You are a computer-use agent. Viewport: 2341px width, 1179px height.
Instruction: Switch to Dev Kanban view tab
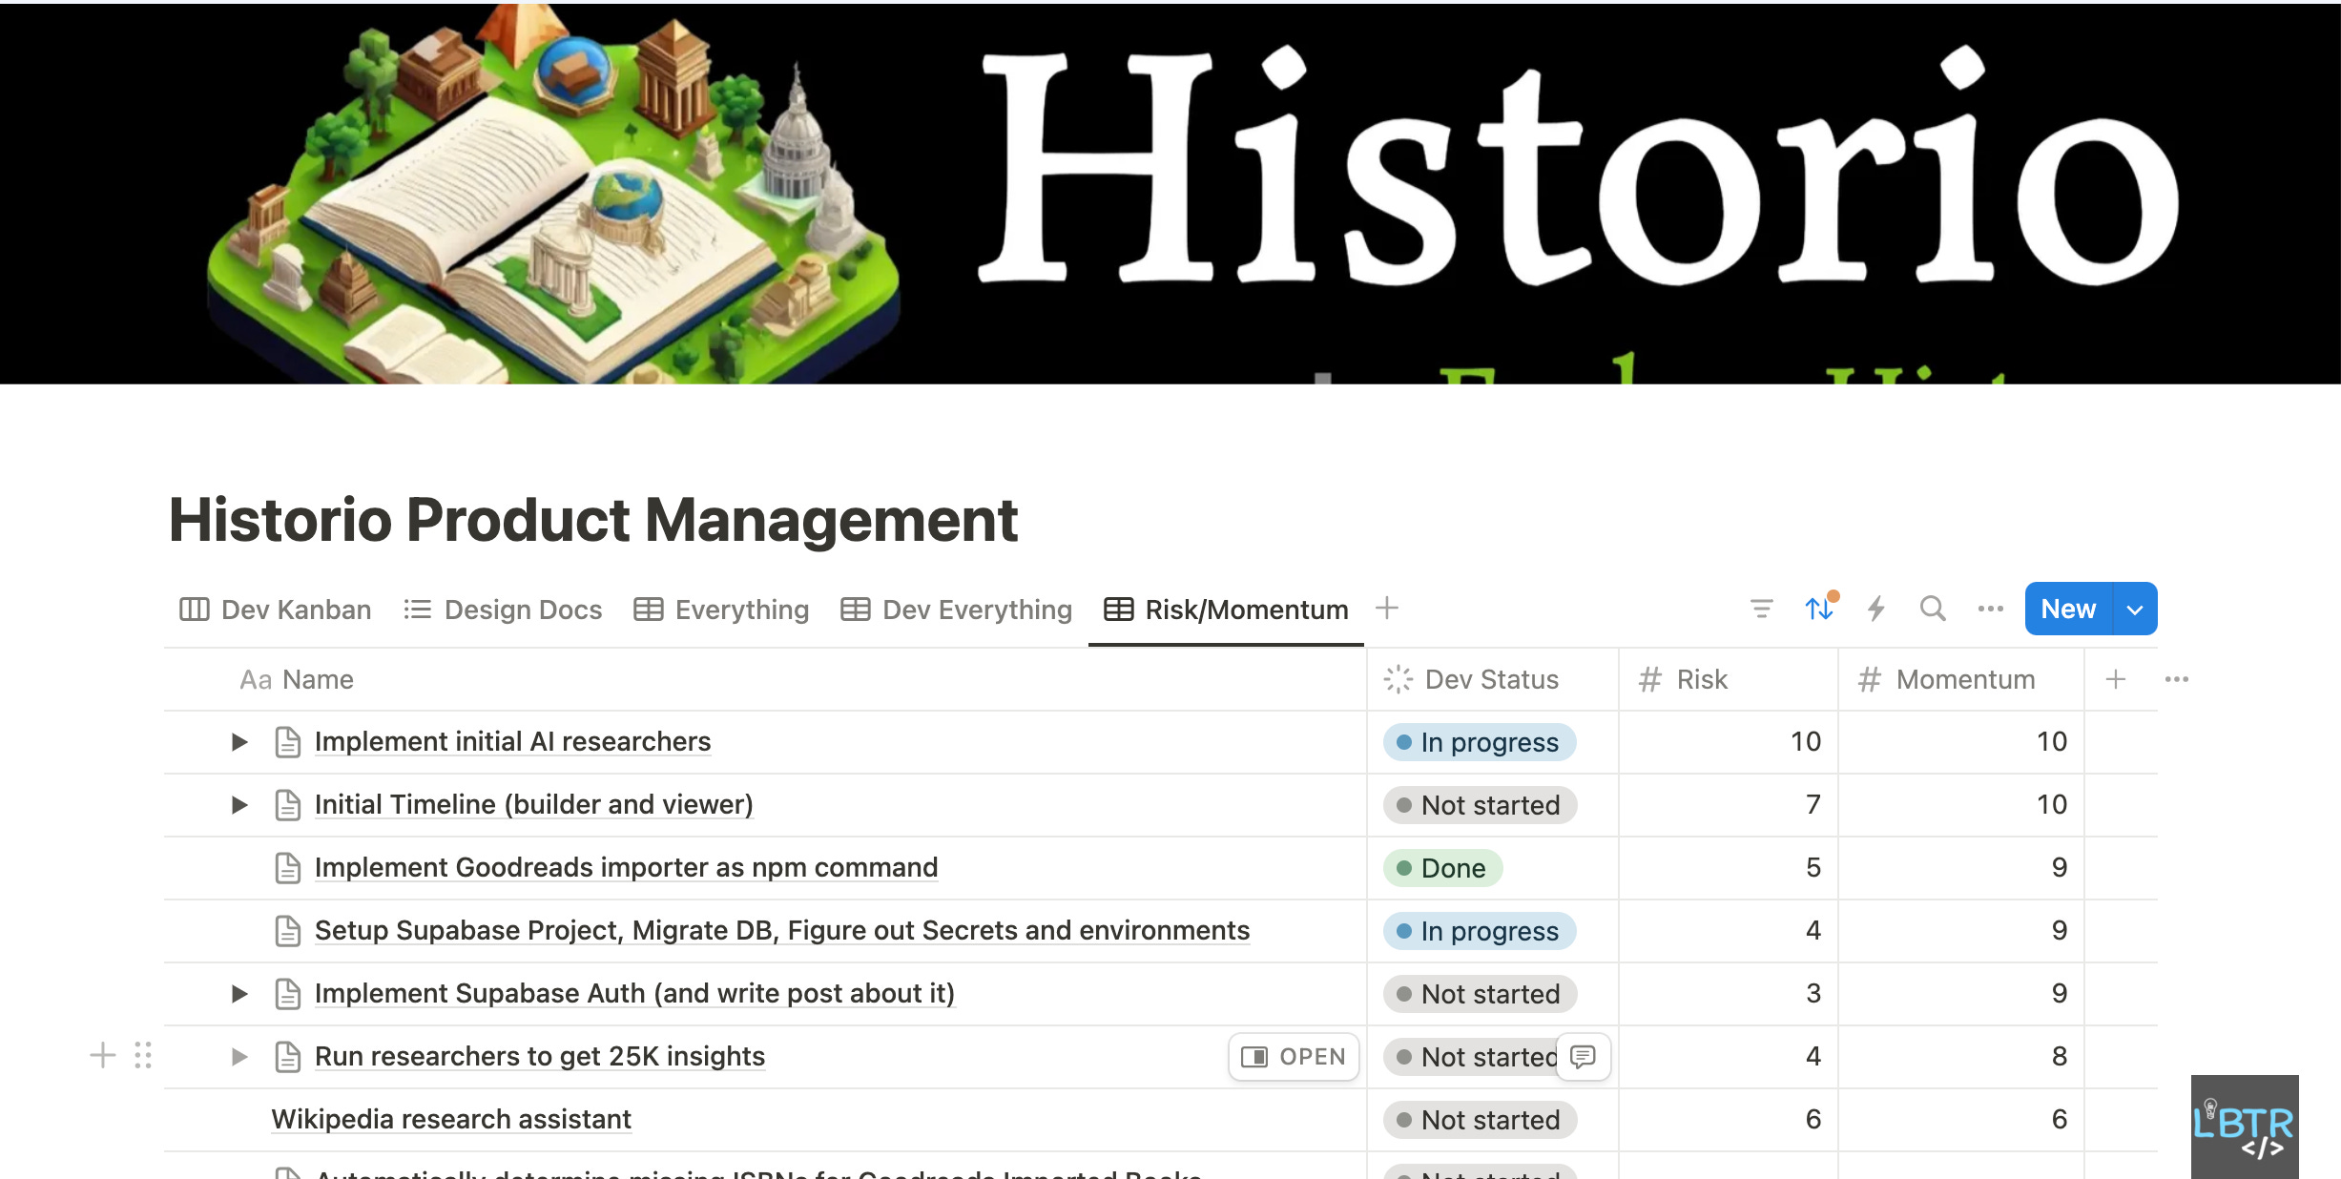276,609
